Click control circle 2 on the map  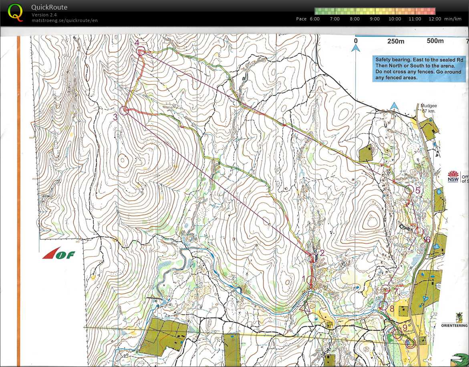point(312,256)
